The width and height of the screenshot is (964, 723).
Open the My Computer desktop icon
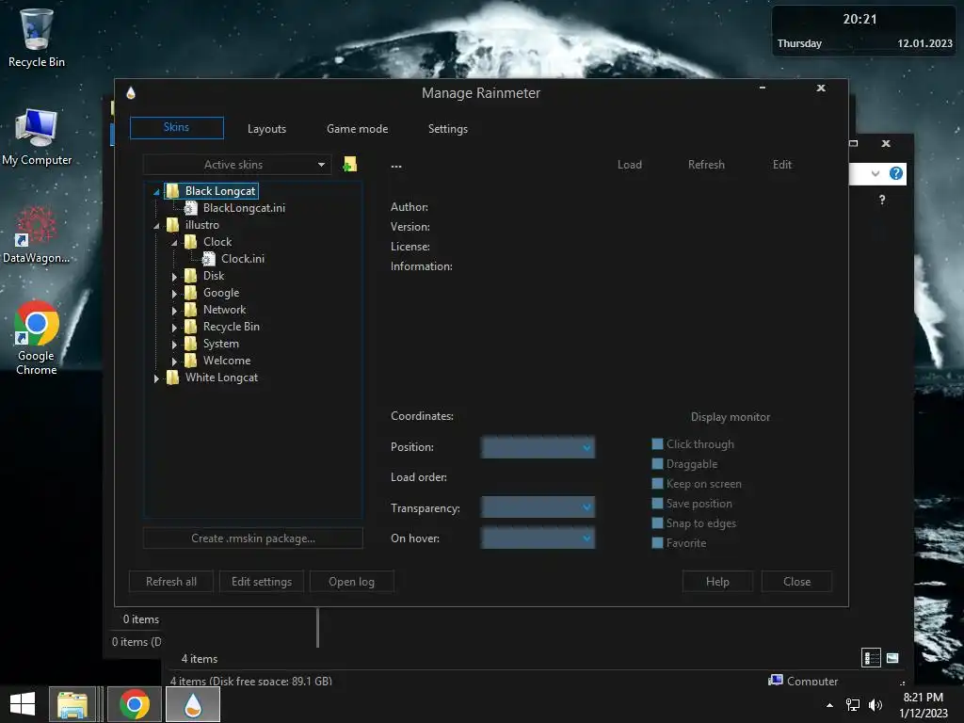[37, 137]
